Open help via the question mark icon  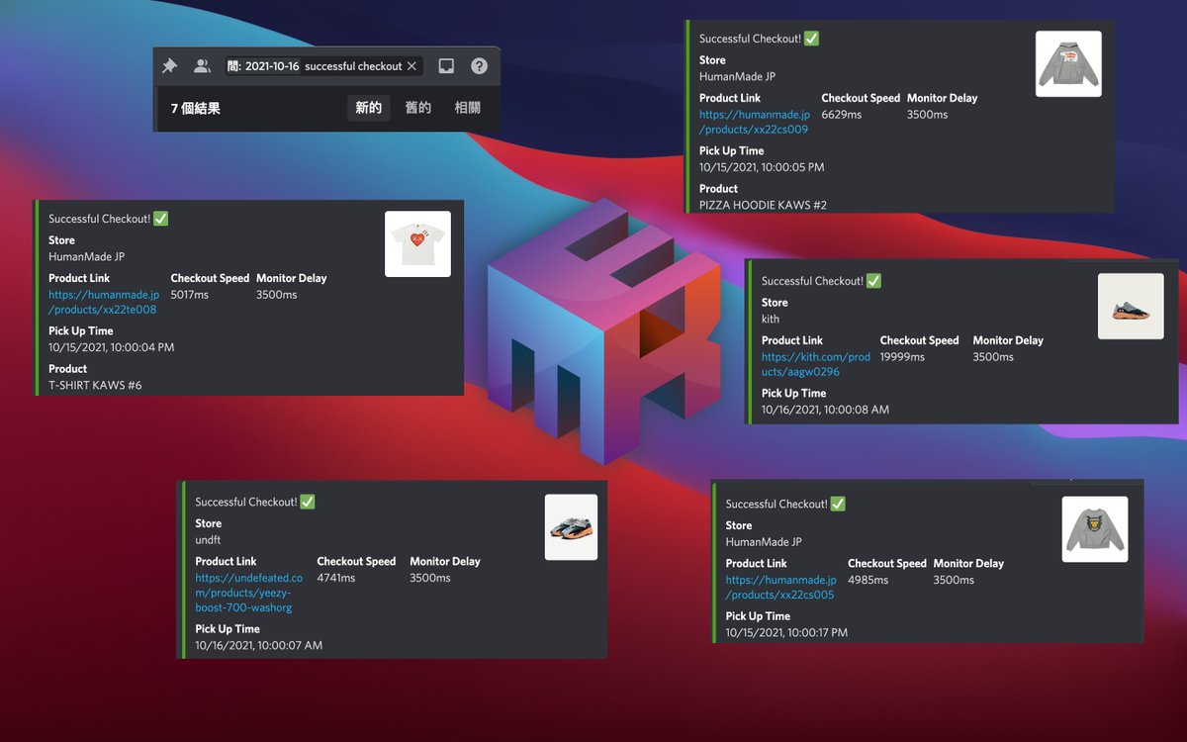(479, 66)
